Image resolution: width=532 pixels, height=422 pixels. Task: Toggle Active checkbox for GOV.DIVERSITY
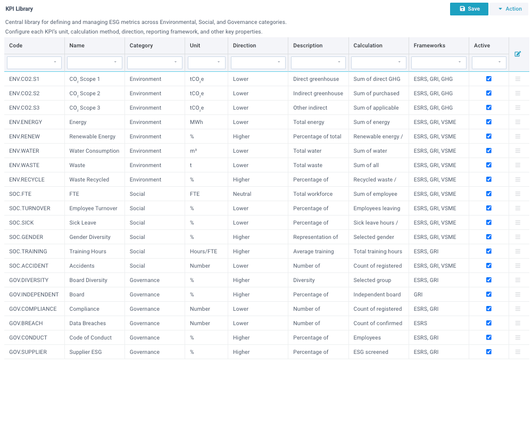tap(488, 280)
